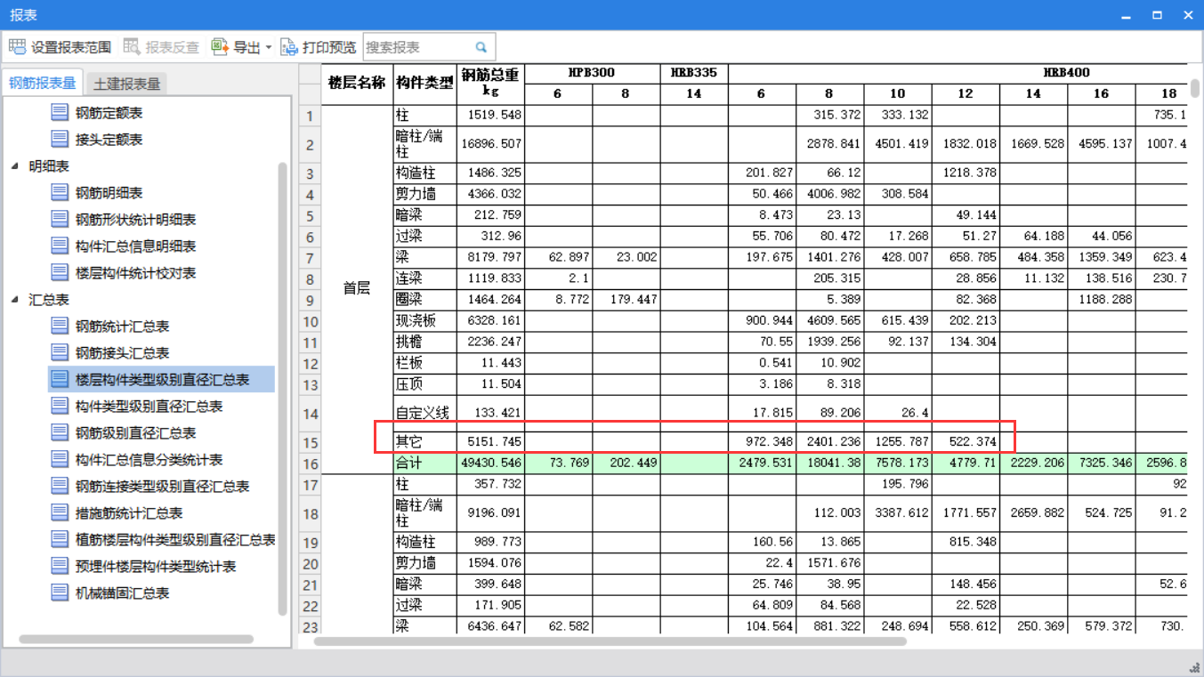1204x677 pixels.
Task: Click the 连梁 cell in row 8
Action: tap(424, 278)
